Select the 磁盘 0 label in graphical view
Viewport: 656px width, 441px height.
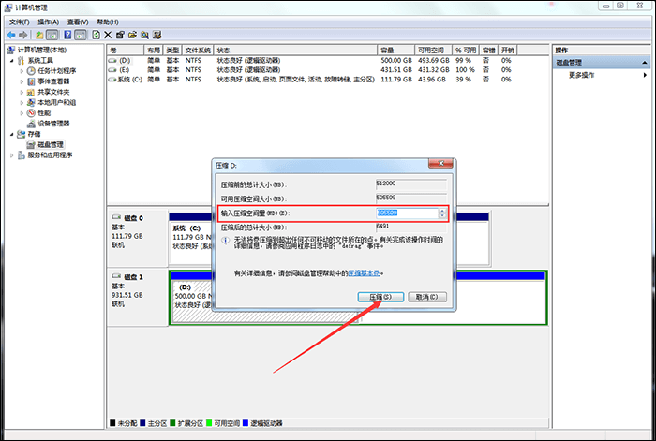point(133,218)
